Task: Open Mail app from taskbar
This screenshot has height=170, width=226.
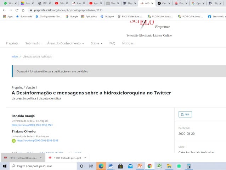Action: click(130, 166)
